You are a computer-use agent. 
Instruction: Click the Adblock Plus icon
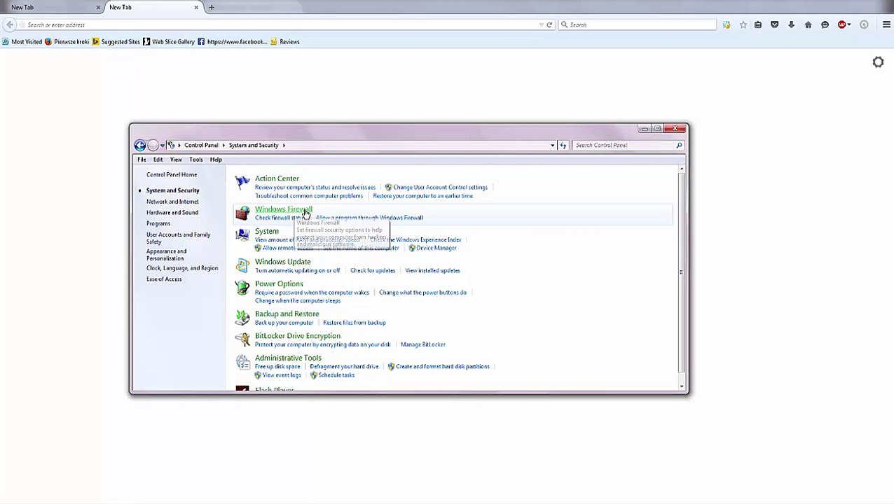point(842,24)
